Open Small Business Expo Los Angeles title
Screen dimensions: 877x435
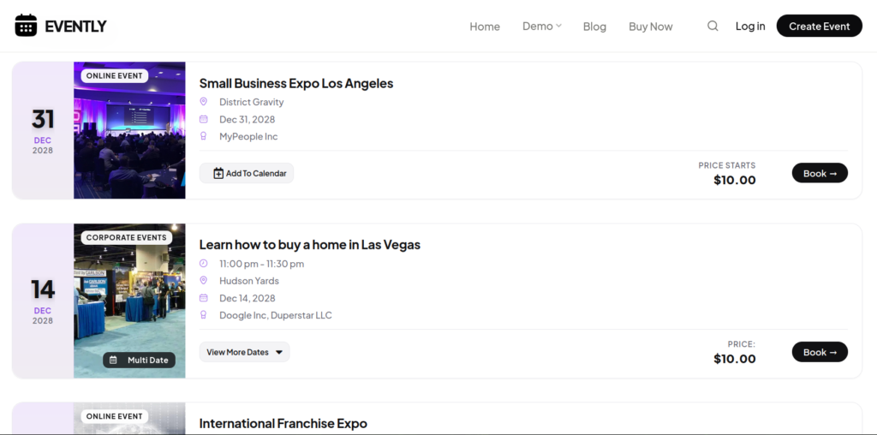(x=295, y=83)
